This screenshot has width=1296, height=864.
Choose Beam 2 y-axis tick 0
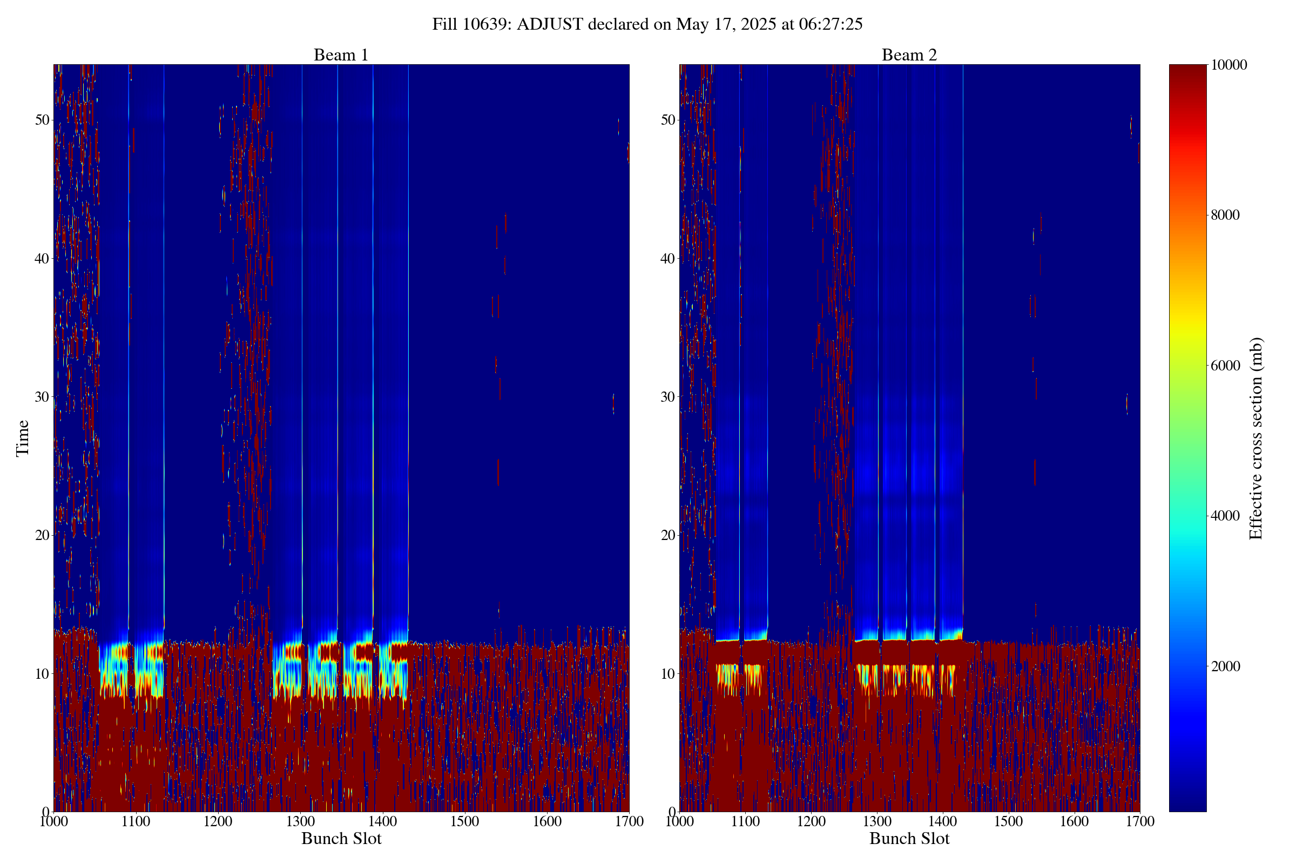coord(672,812)
